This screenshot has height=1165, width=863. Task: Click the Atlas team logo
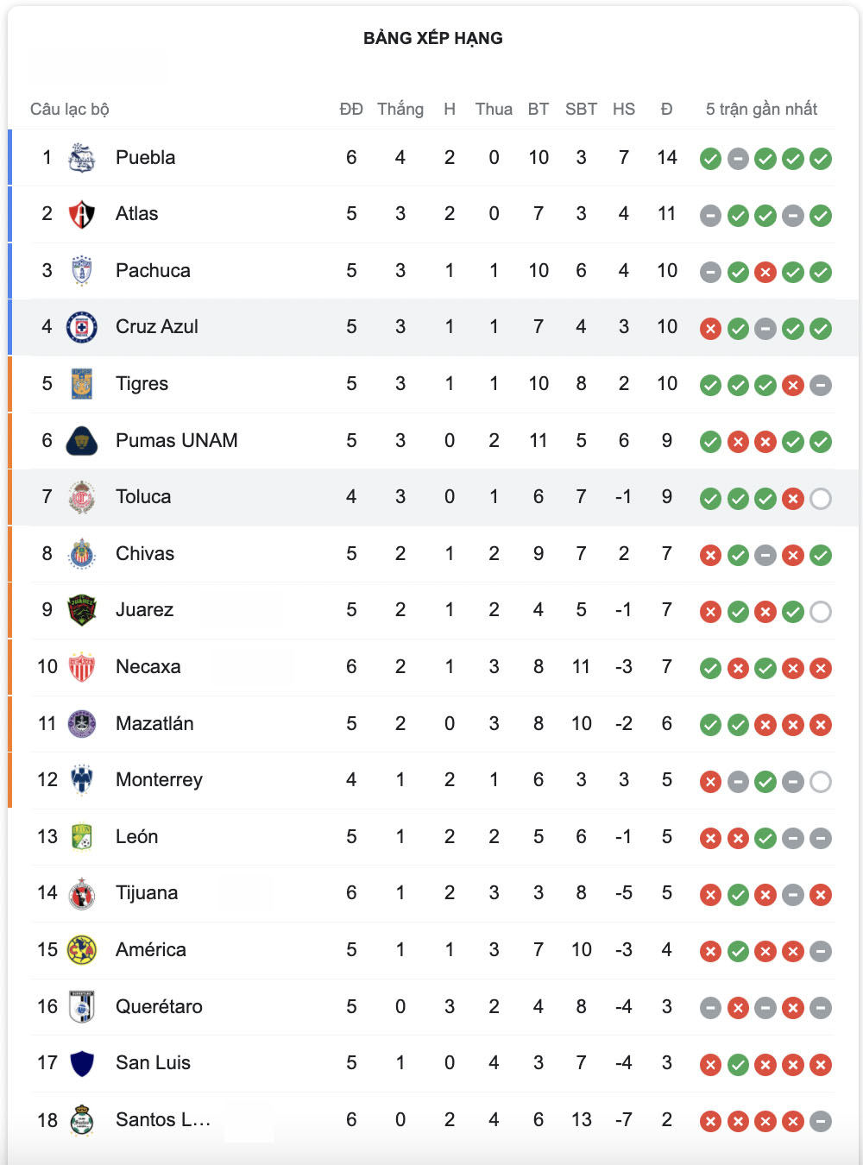[82, 214]
